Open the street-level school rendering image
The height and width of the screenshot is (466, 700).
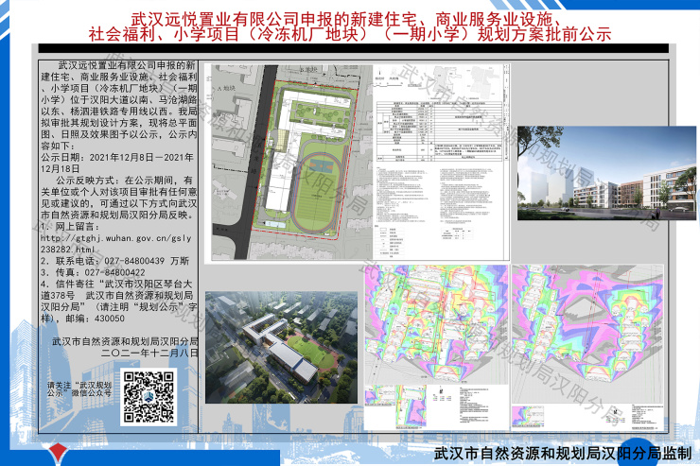[606, 173]
